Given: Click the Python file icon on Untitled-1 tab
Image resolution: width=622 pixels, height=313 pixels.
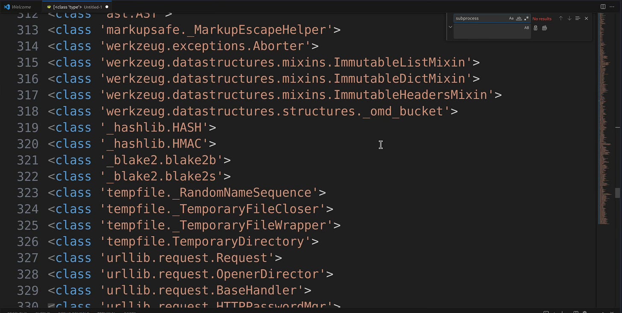Looking at the screenshot, I should 49,7.
